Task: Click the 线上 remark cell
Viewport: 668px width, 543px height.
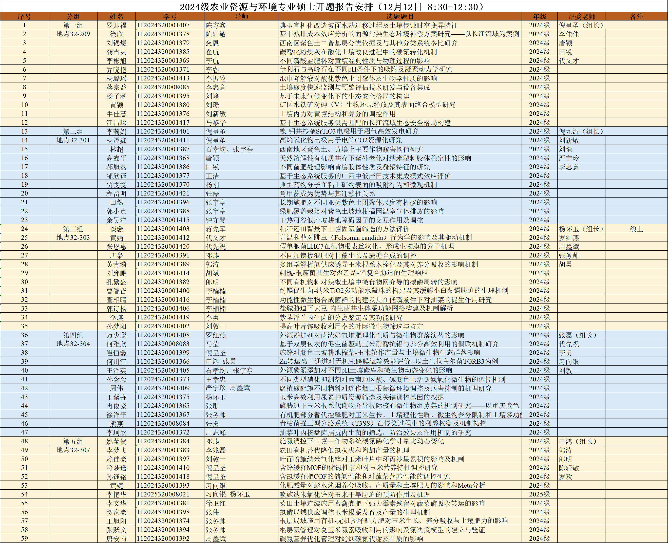Action: click(636, 229)
